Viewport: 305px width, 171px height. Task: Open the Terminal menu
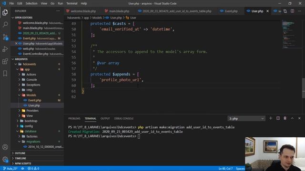click(x=72, y=3)
